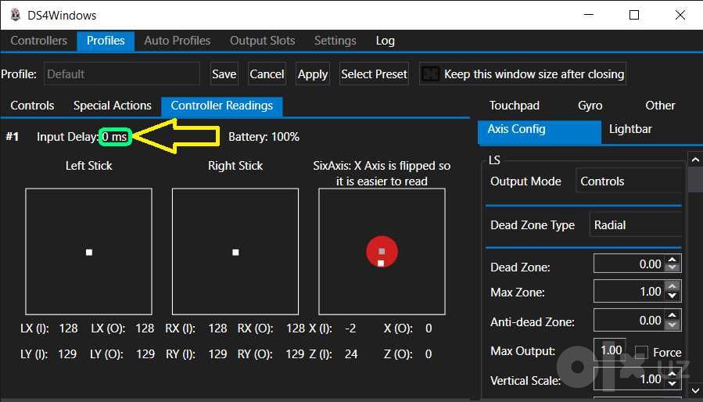The width and height of the screenshot is (703, 402).
Task: Minimize the DS4Windows window
Action: point(589,15)
